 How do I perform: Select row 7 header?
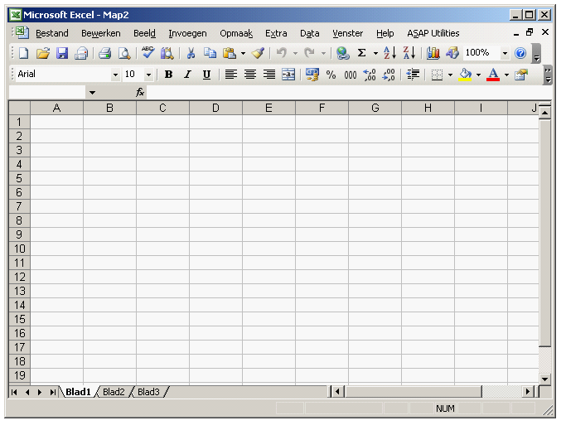point(19,206)
